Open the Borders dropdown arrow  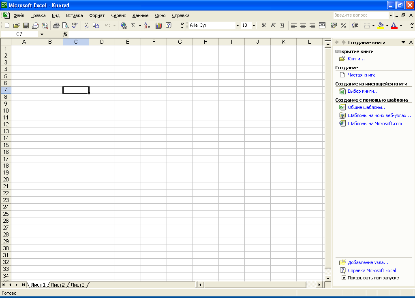click(x=373, y=26)
